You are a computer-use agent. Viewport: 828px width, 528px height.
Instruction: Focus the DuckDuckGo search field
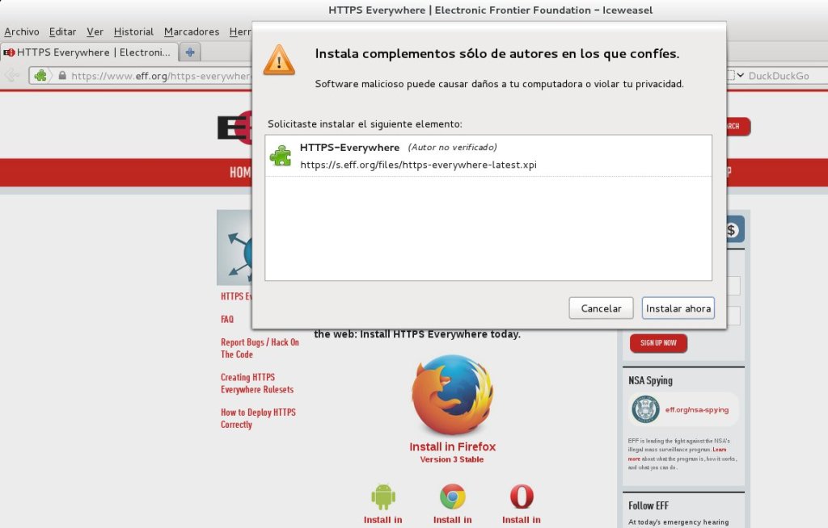click(787, 76)
